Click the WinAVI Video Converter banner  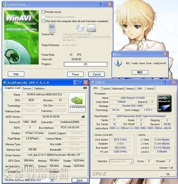[22, 37]
